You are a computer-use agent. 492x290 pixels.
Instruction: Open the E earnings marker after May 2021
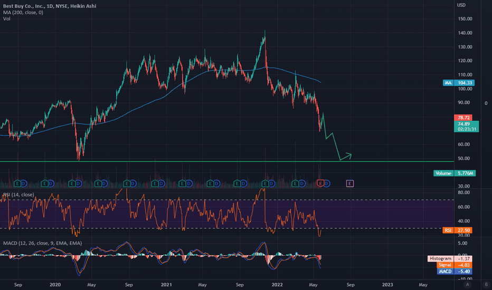210,183
